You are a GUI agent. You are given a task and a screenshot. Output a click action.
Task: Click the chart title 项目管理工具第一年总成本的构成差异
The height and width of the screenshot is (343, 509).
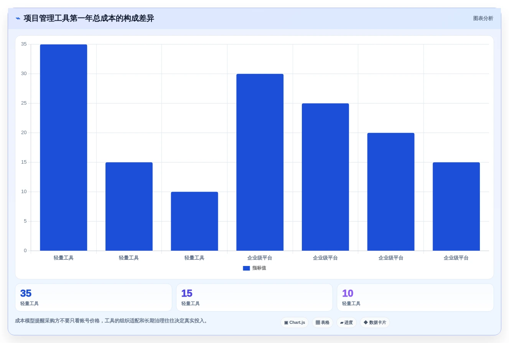[89, 18]
